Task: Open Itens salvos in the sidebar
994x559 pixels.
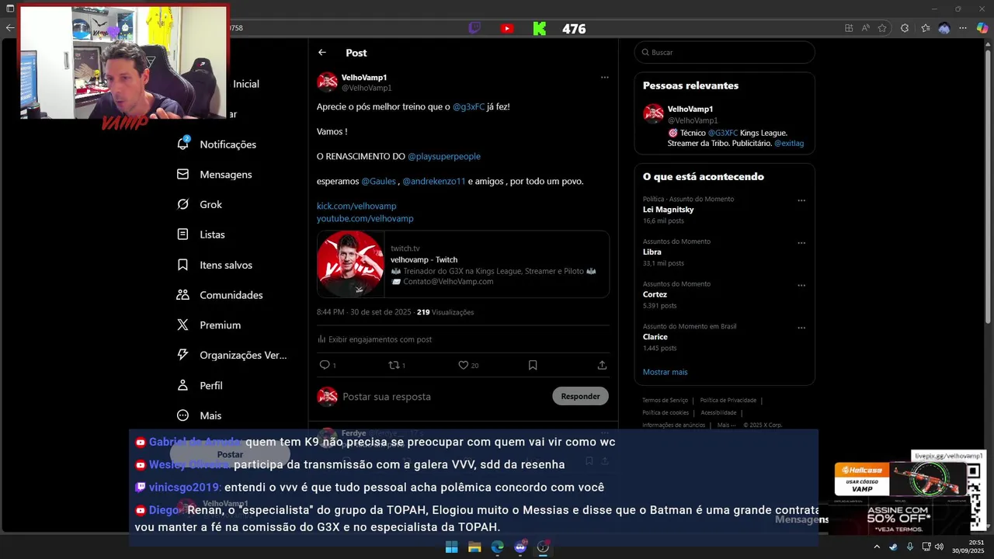Action: pos(214,265)
